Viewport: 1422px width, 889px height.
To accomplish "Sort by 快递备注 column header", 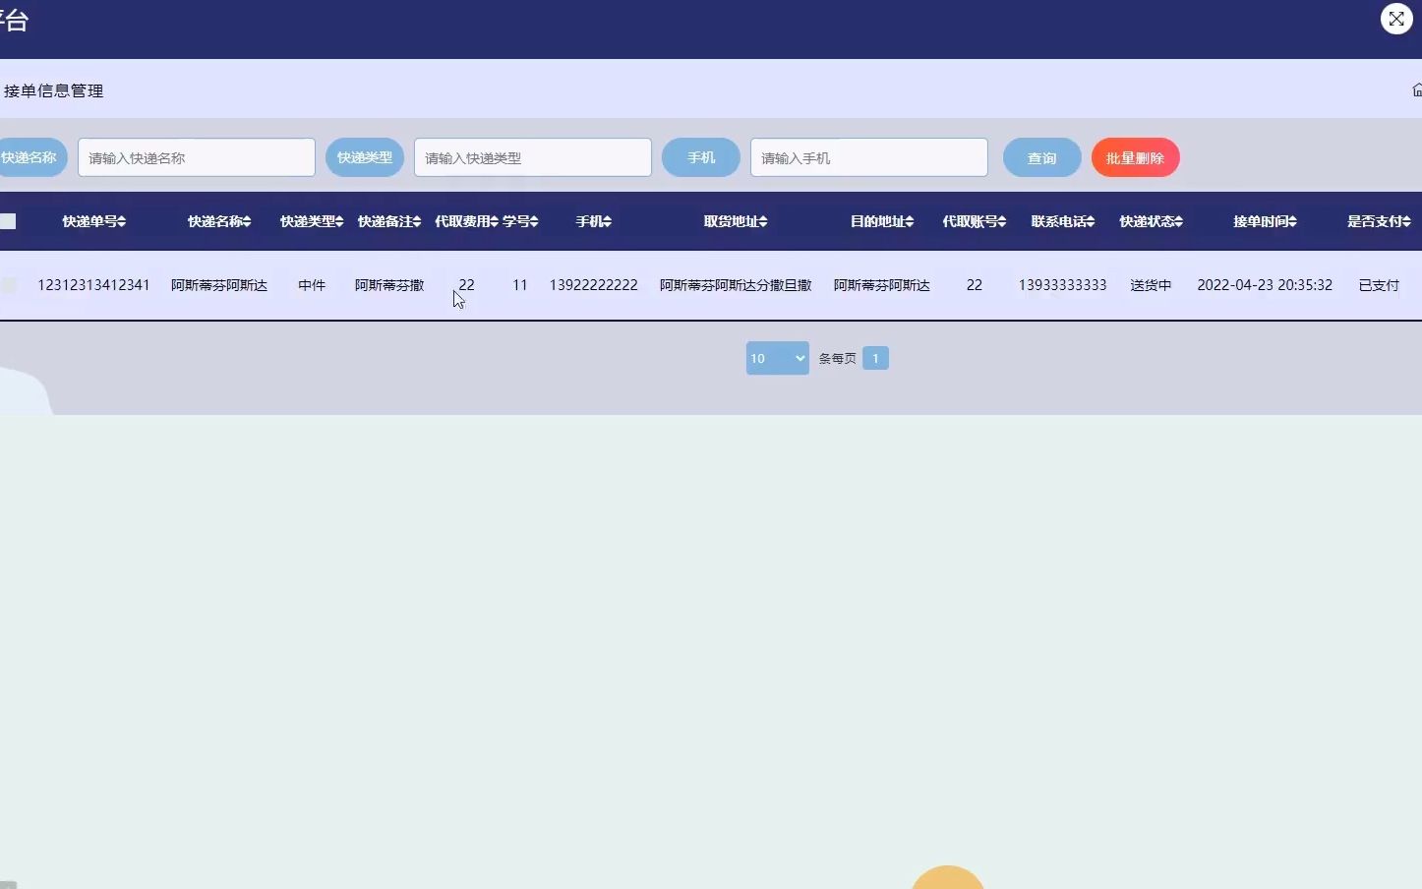I will 389,221.
